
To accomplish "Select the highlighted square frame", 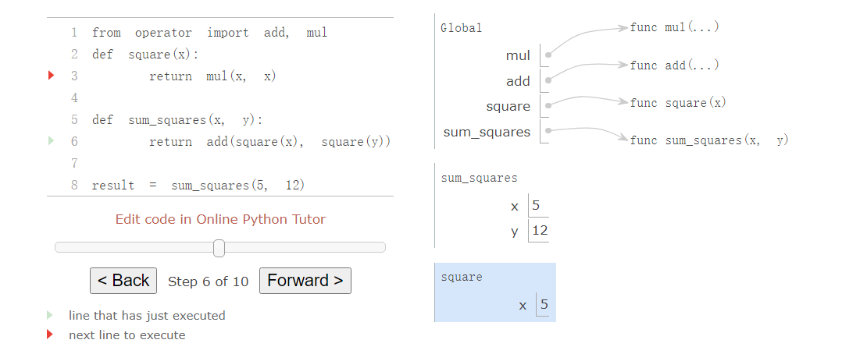I will [495, 292].
